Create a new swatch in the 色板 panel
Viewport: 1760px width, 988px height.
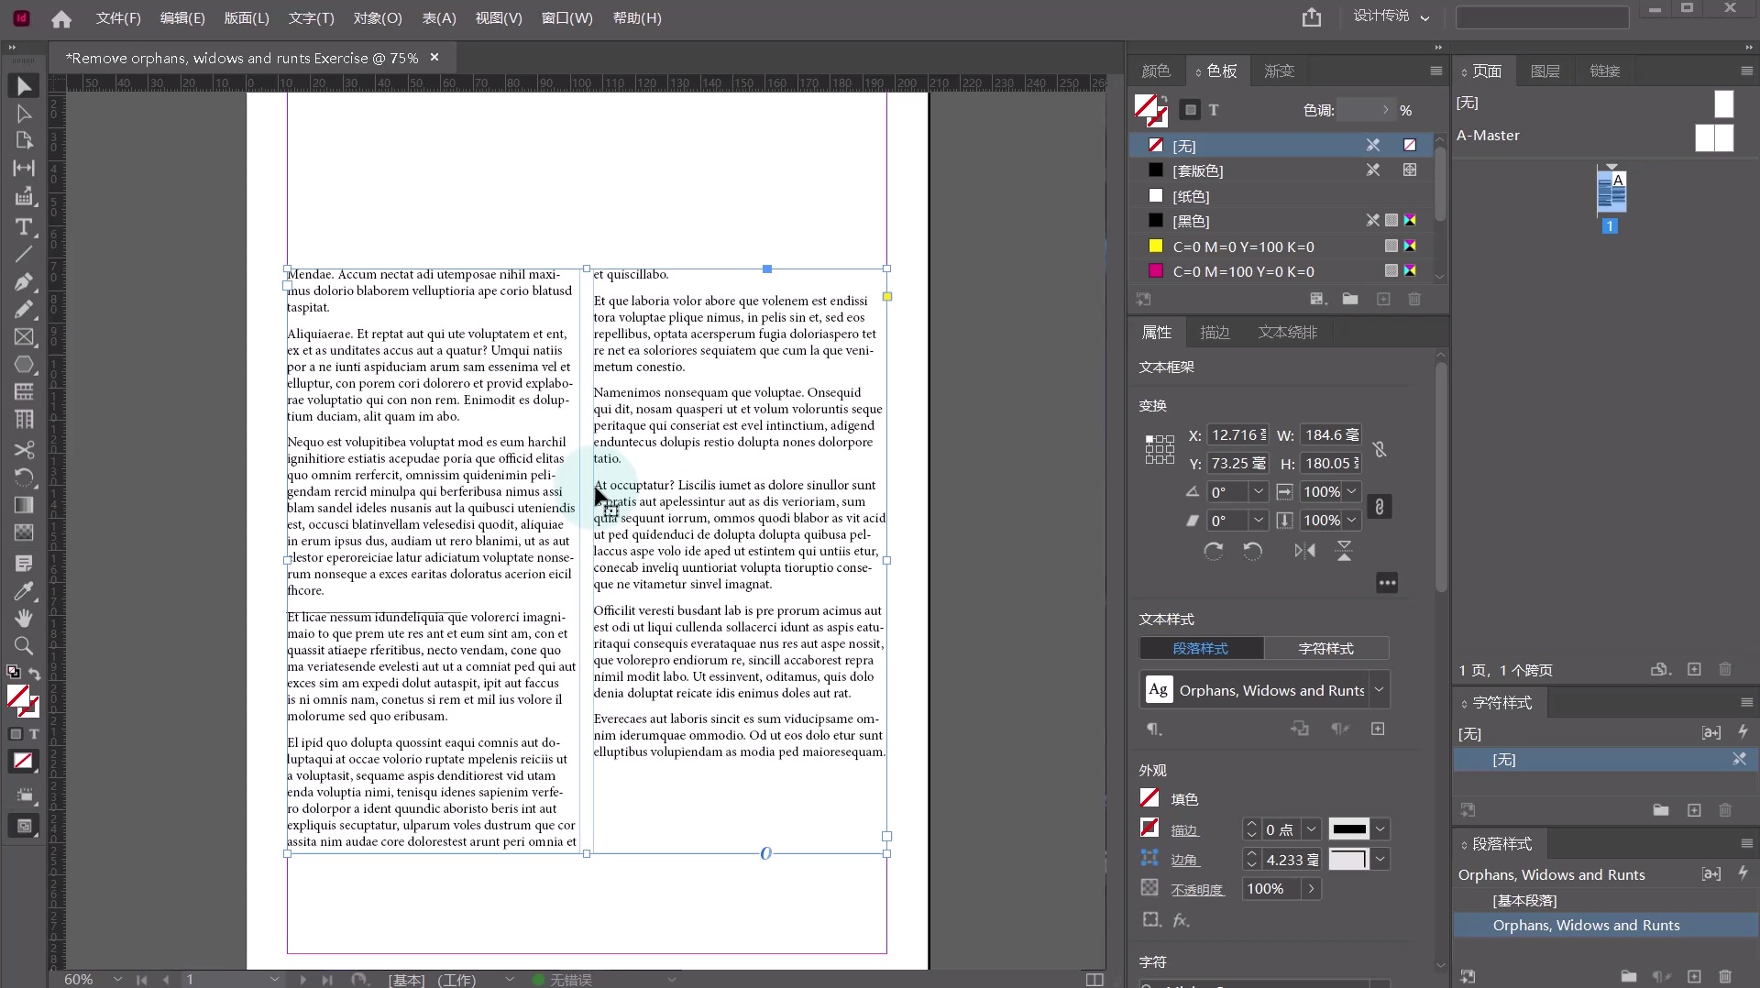tap(1382, 299)
